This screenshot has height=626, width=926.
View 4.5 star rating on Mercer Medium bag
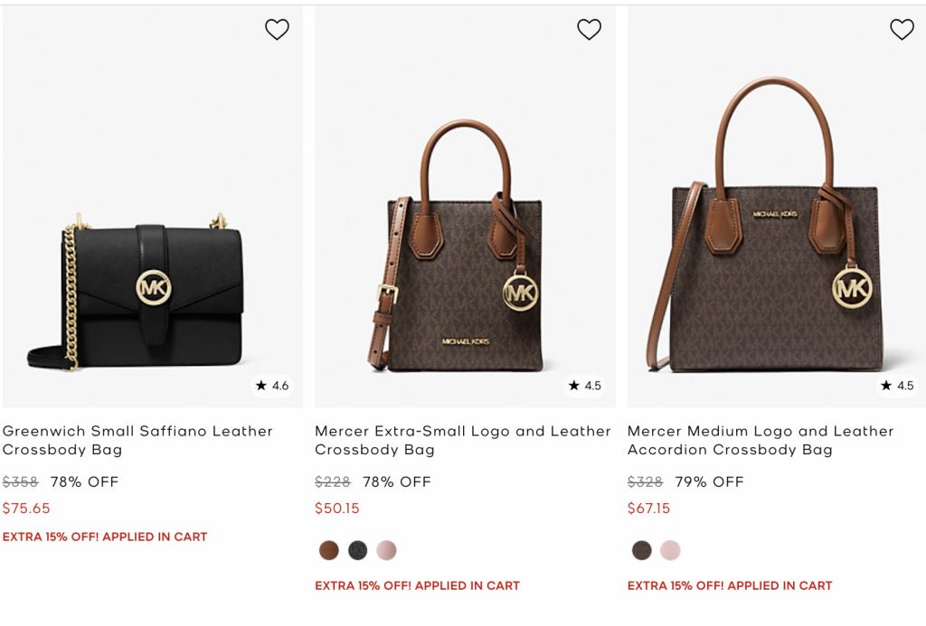click(897, 386)
